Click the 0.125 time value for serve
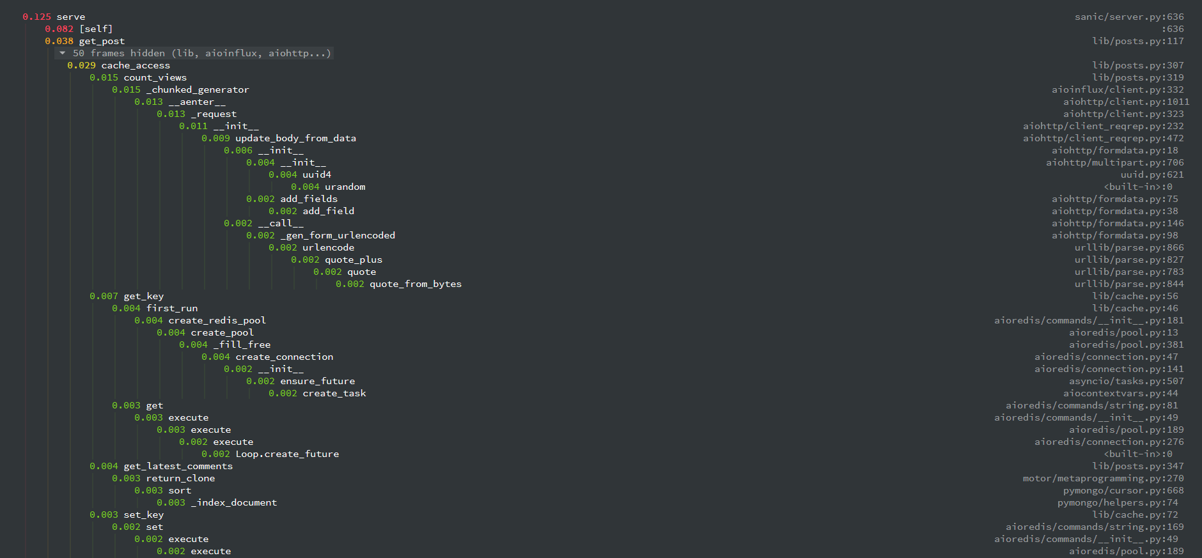 pyautogui.click(x=36, y=17)
